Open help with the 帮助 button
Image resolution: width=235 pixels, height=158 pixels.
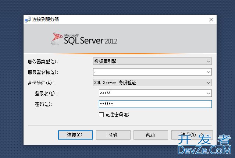[x=151, y=135]
